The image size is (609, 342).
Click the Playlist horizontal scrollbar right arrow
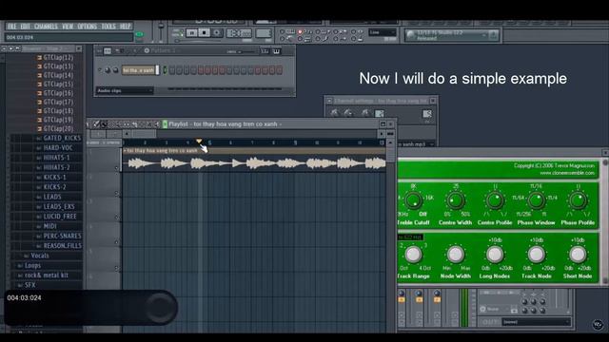pos(382,134)
